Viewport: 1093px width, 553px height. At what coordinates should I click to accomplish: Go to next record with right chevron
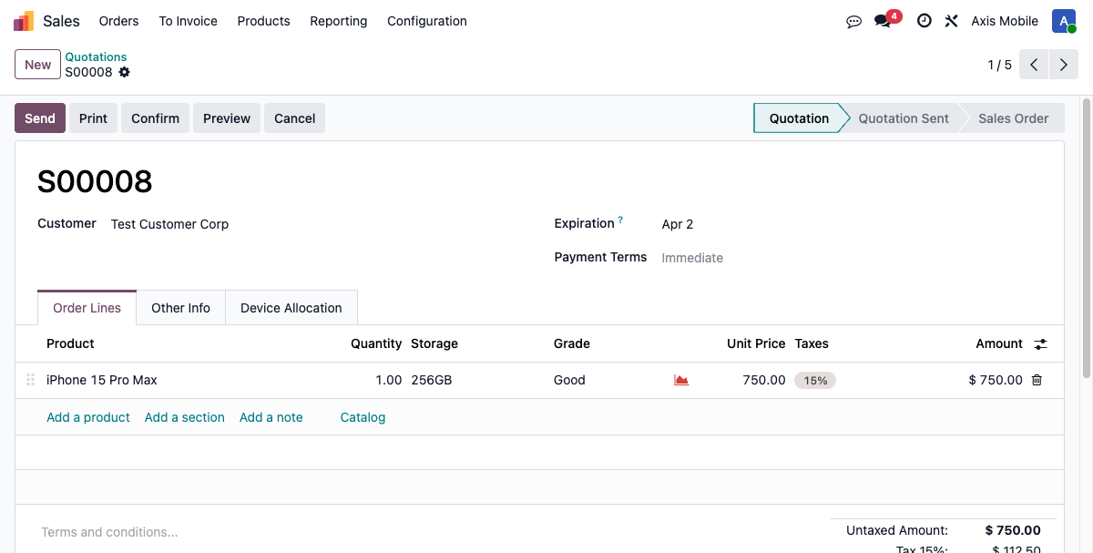point(1063,65)
